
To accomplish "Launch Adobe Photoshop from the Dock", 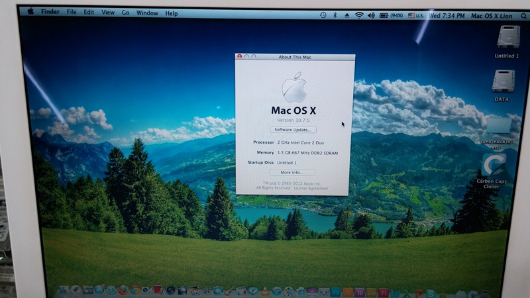I will (336, 292).
